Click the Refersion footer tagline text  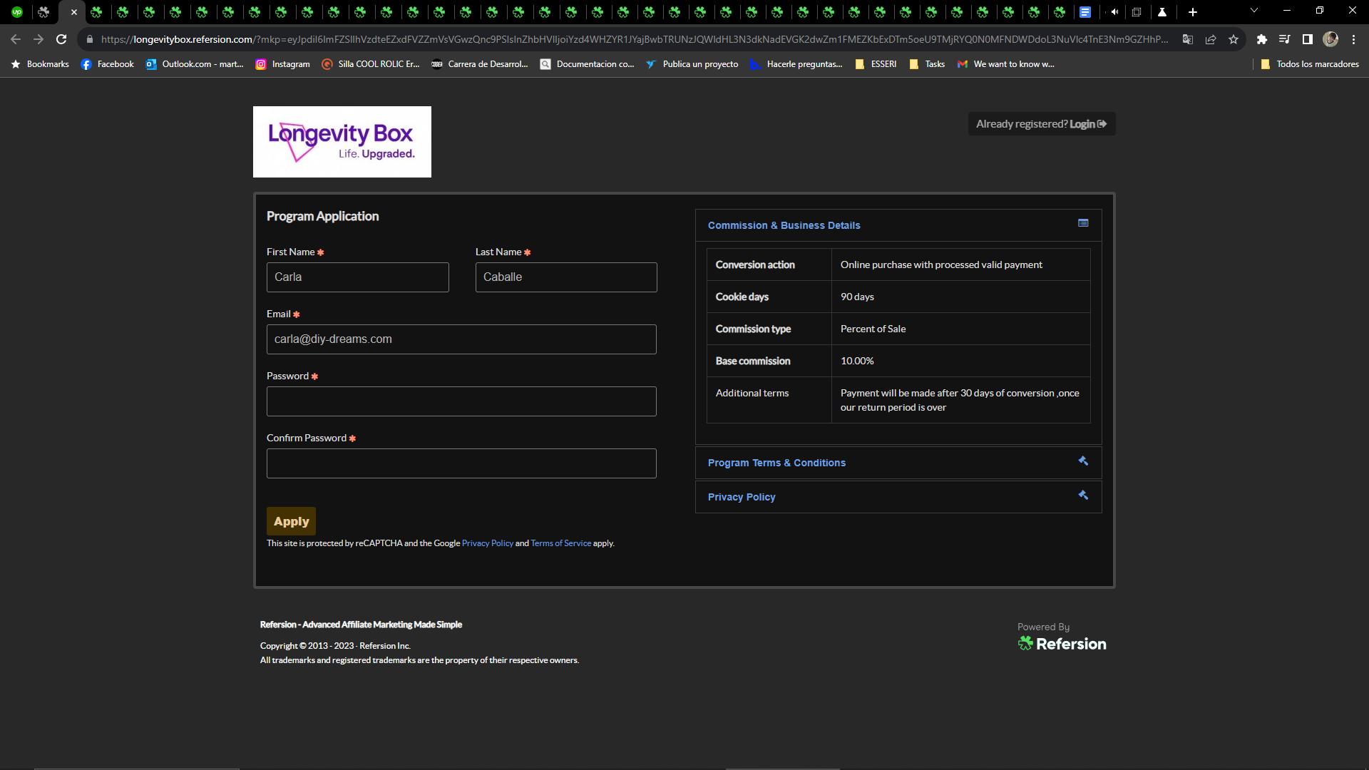pyautogui.click(x=361, y=625)
